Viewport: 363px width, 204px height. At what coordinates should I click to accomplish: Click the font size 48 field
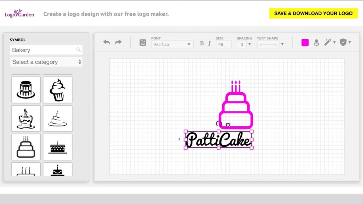click(224, 44)
